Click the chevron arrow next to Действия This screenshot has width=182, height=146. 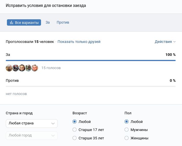pos(174,42)
